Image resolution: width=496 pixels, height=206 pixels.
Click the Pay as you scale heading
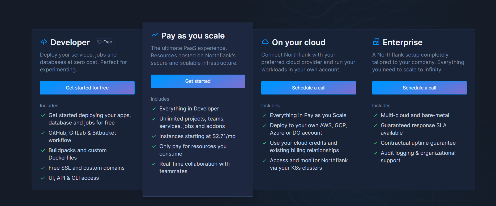pos(193,36)
